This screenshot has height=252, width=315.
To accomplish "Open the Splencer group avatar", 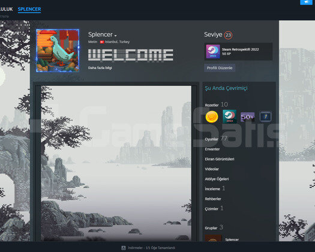I will 213,238.
